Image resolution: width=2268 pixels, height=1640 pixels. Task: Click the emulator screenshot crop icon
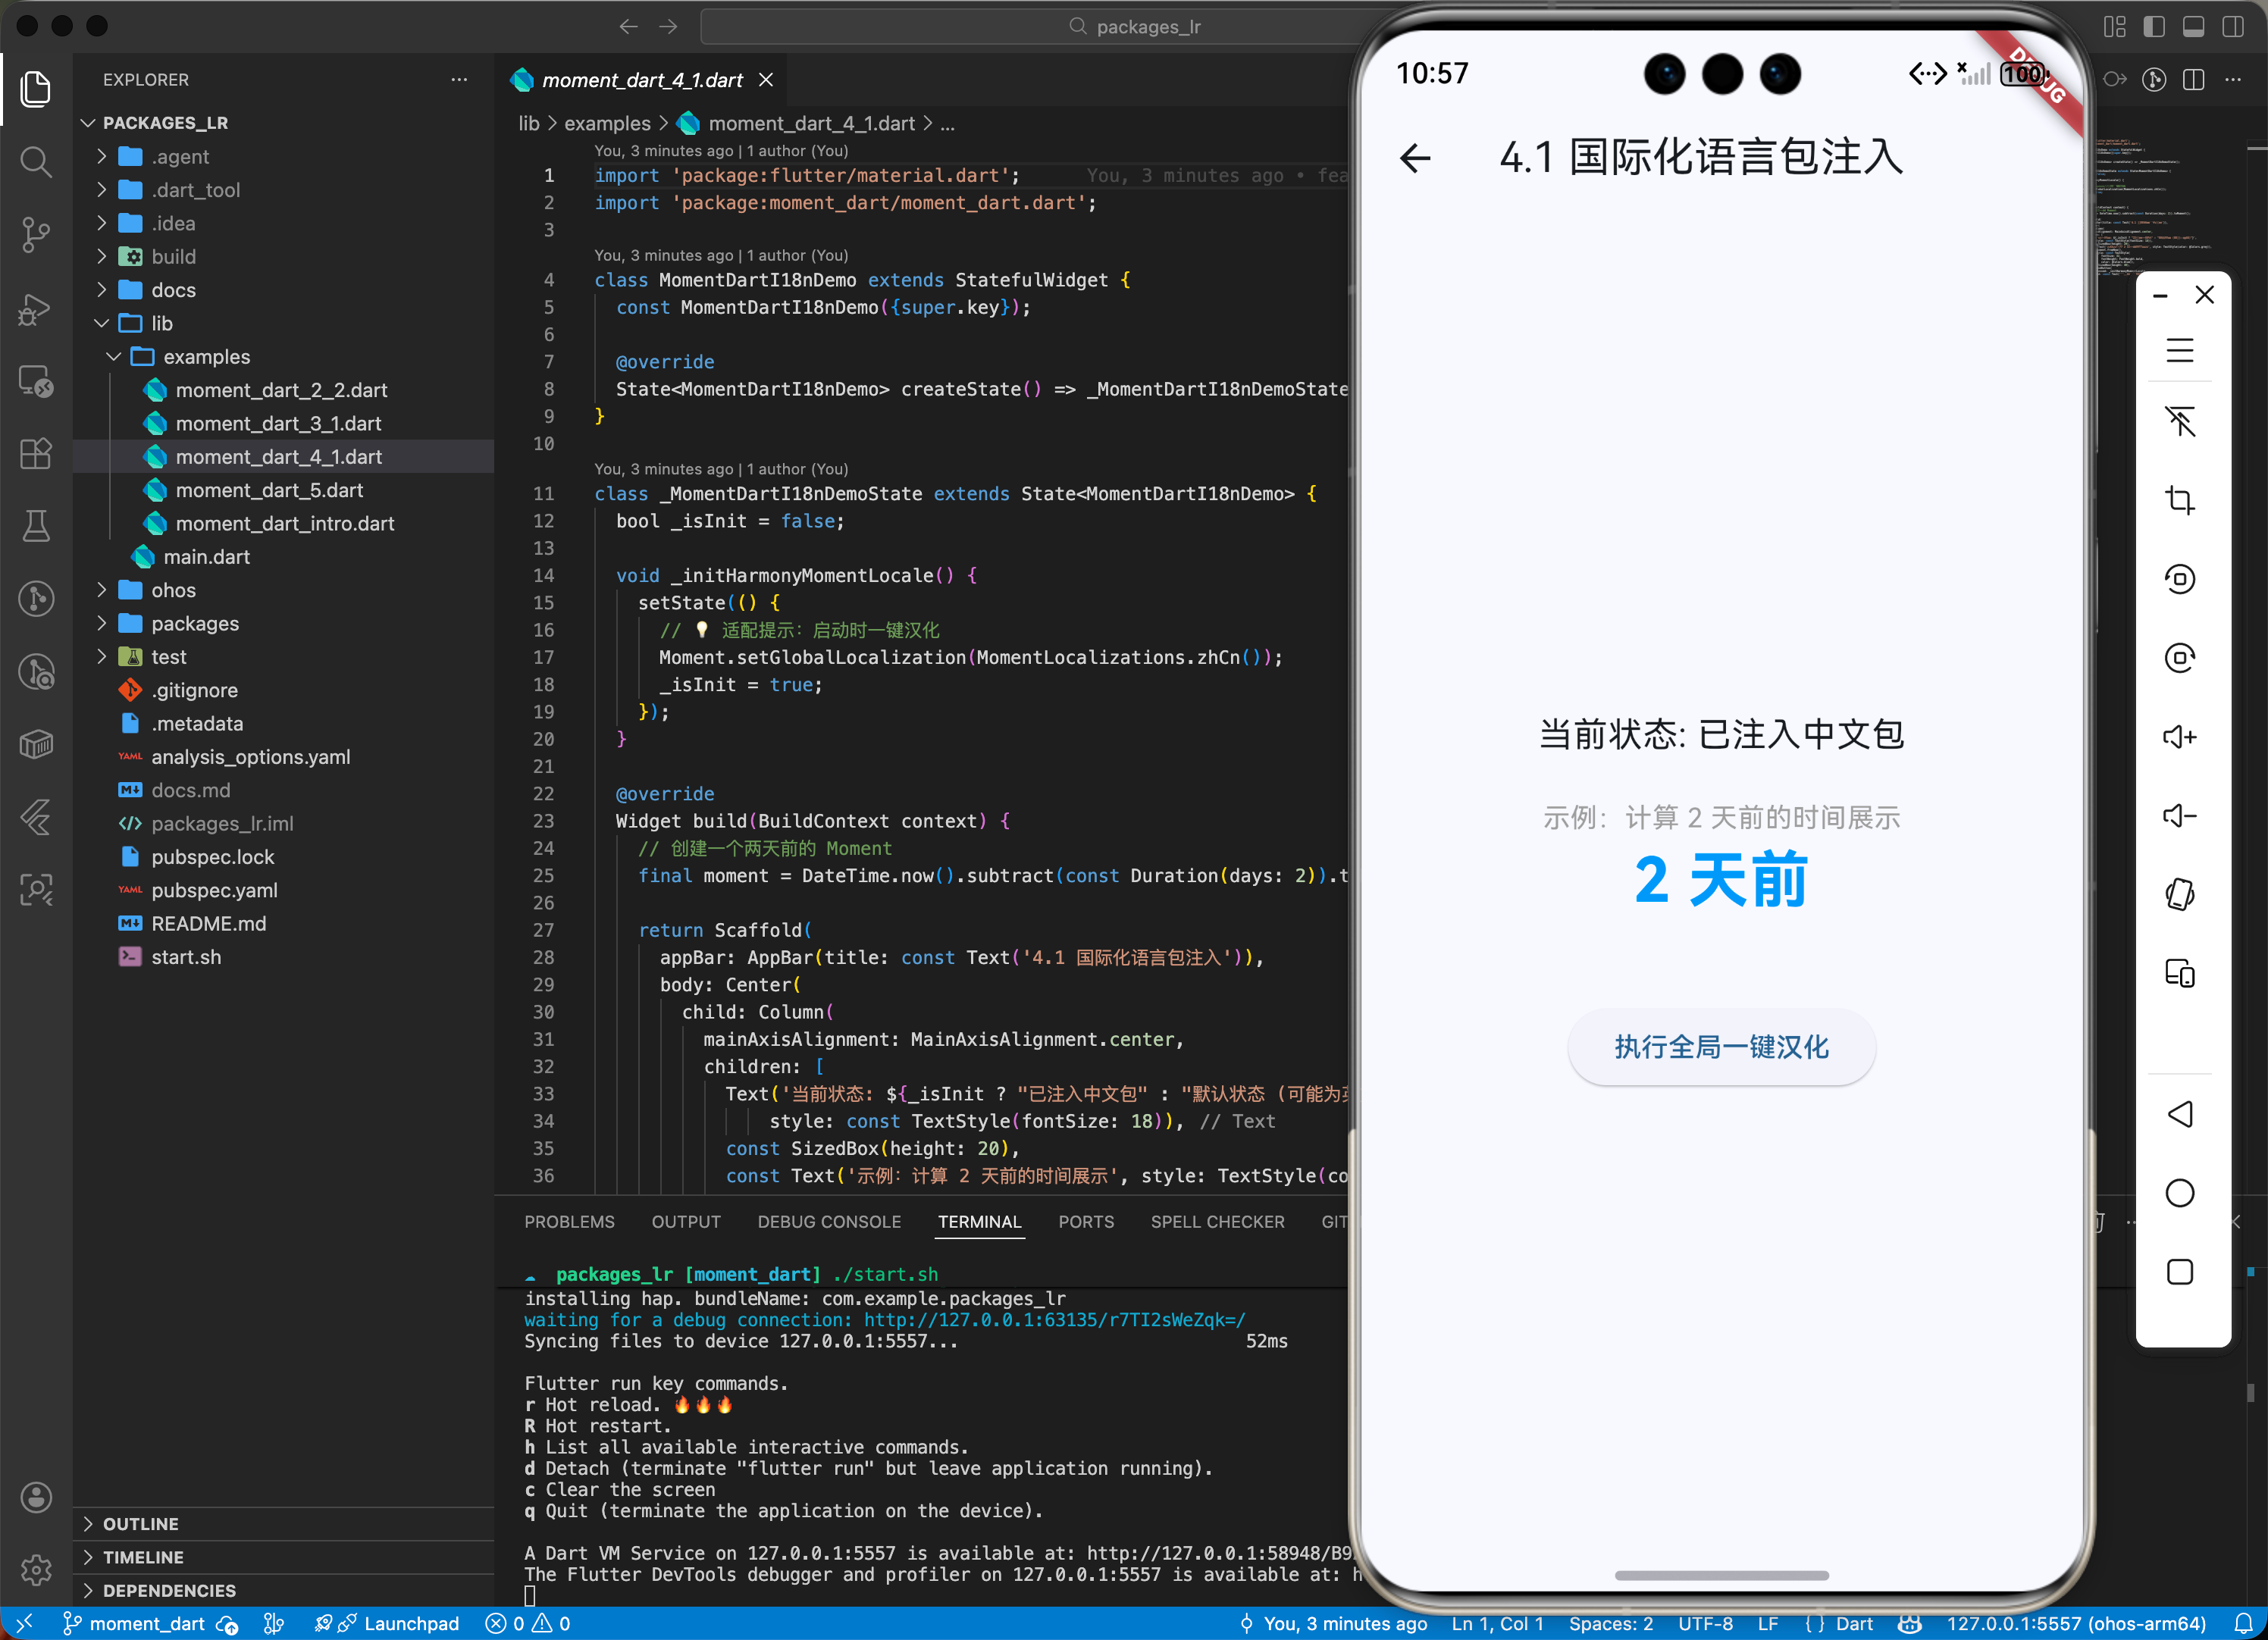point(2179,500)
